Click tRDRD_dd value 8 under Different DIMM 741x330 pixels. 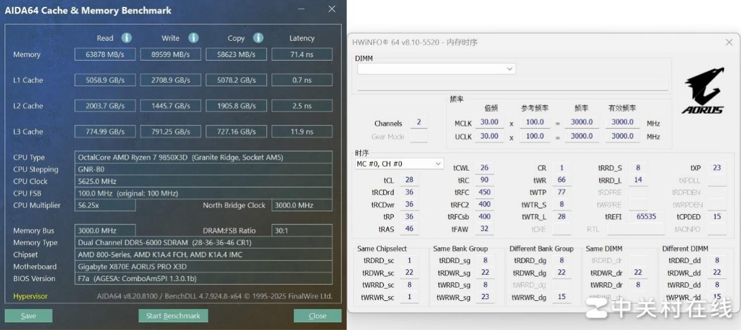717,261
